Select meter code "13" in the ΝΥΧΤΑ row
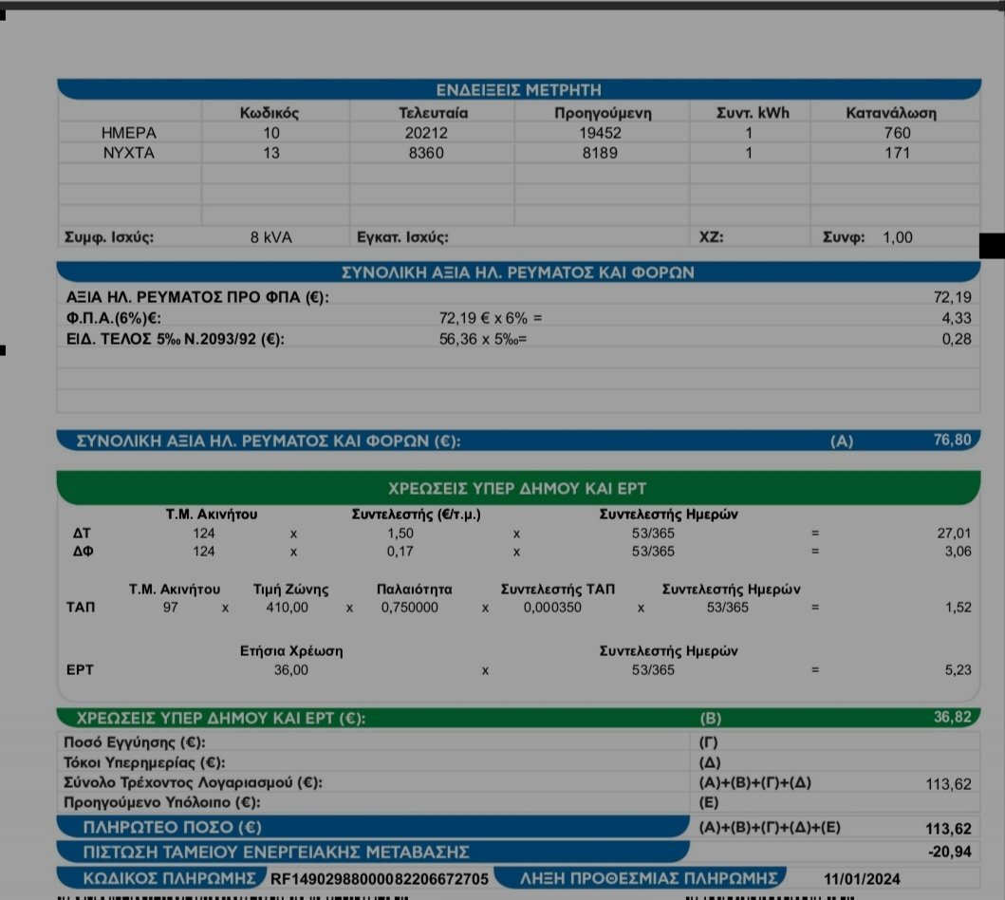Viewport: 1005px width, 900px height. point(271,153)
